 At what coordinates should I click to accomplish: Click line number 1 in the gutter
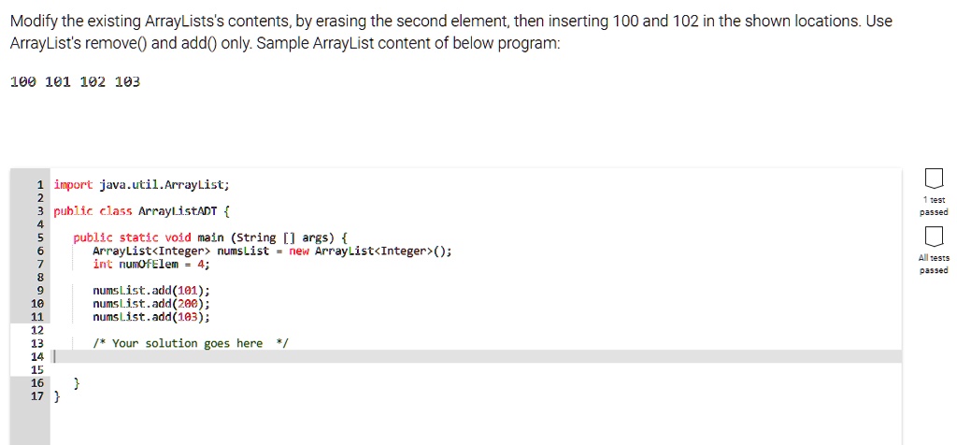pyautogui.click(x=39, y=184)
